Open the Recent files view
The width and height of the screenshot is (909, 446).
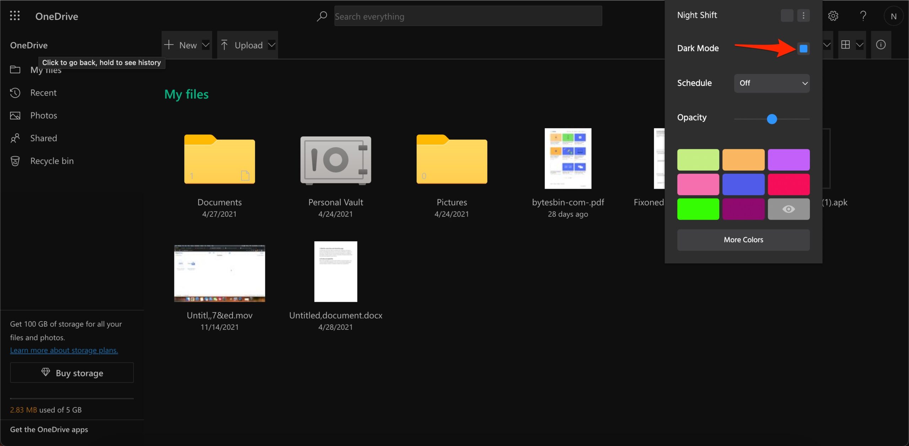coord(43,92)
